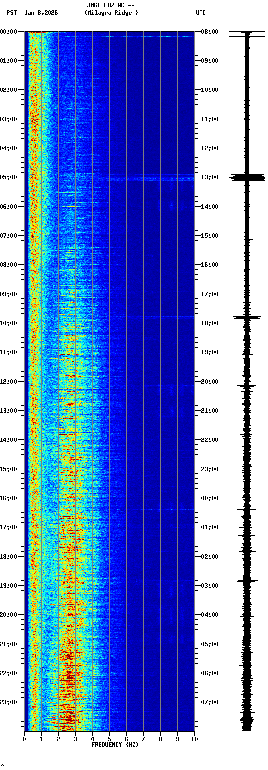The height and width of the screenshot is (770, 268).
Task: Click the frequency axis tick label '10'
Action: pyautogui.click(x=194, y=739)
